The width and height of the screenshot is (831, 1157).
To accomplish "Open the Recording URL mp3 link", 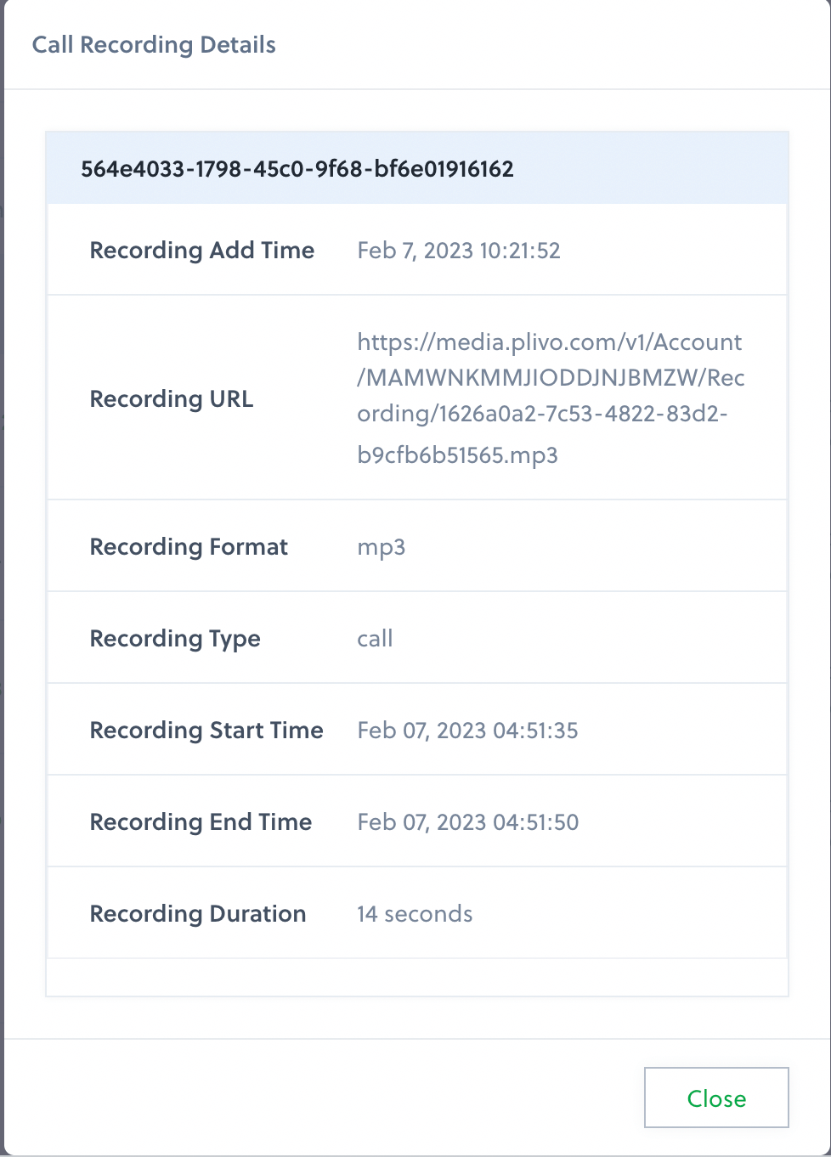I will 551,398.
